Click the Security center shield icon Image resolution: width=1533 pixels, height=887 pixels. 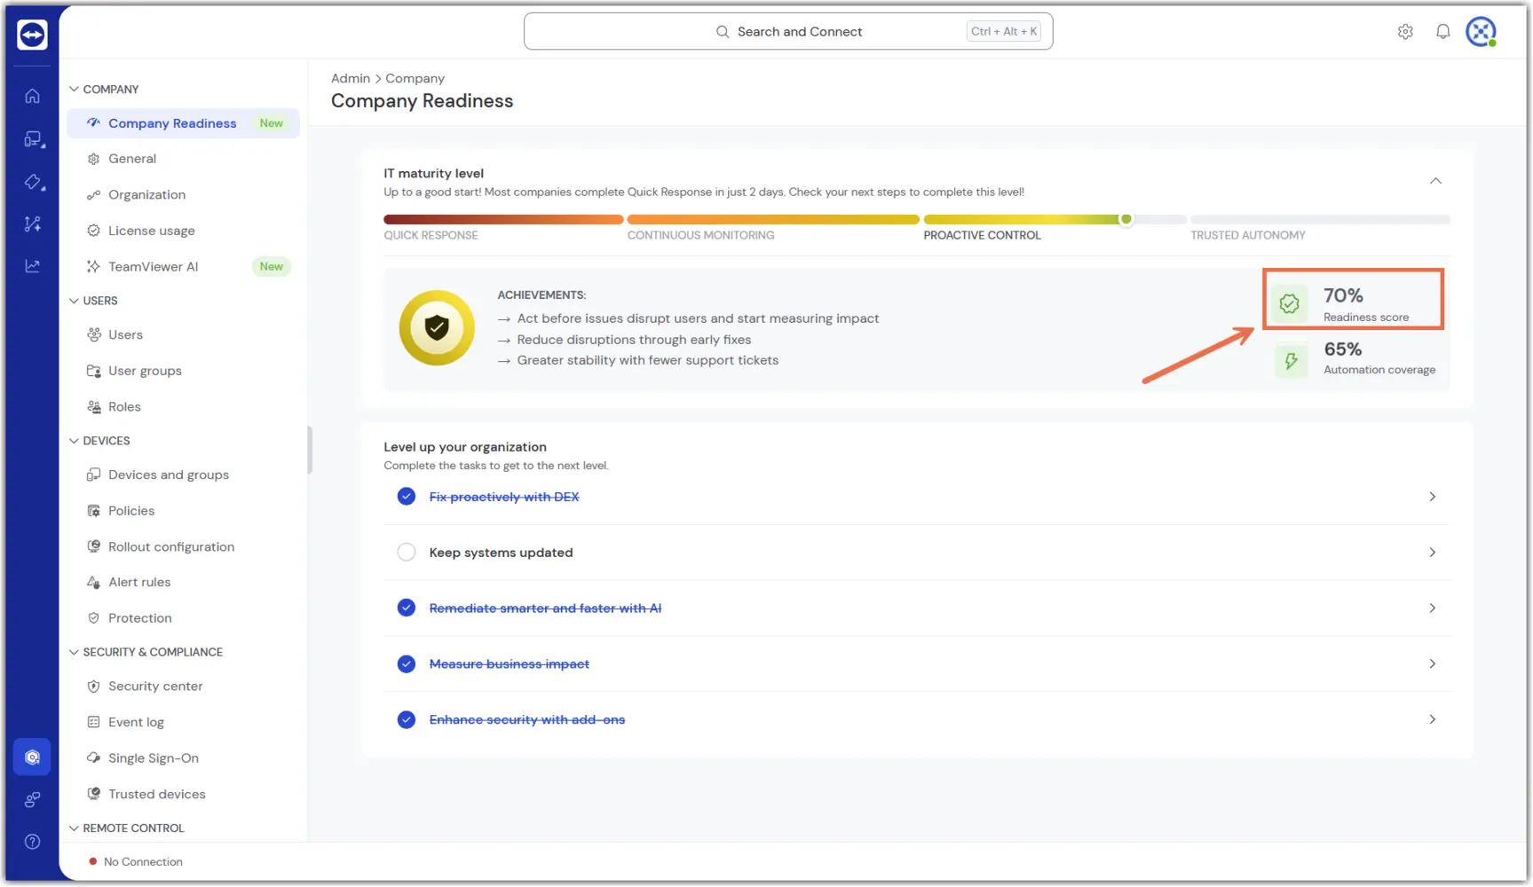[x=93, y=687]
